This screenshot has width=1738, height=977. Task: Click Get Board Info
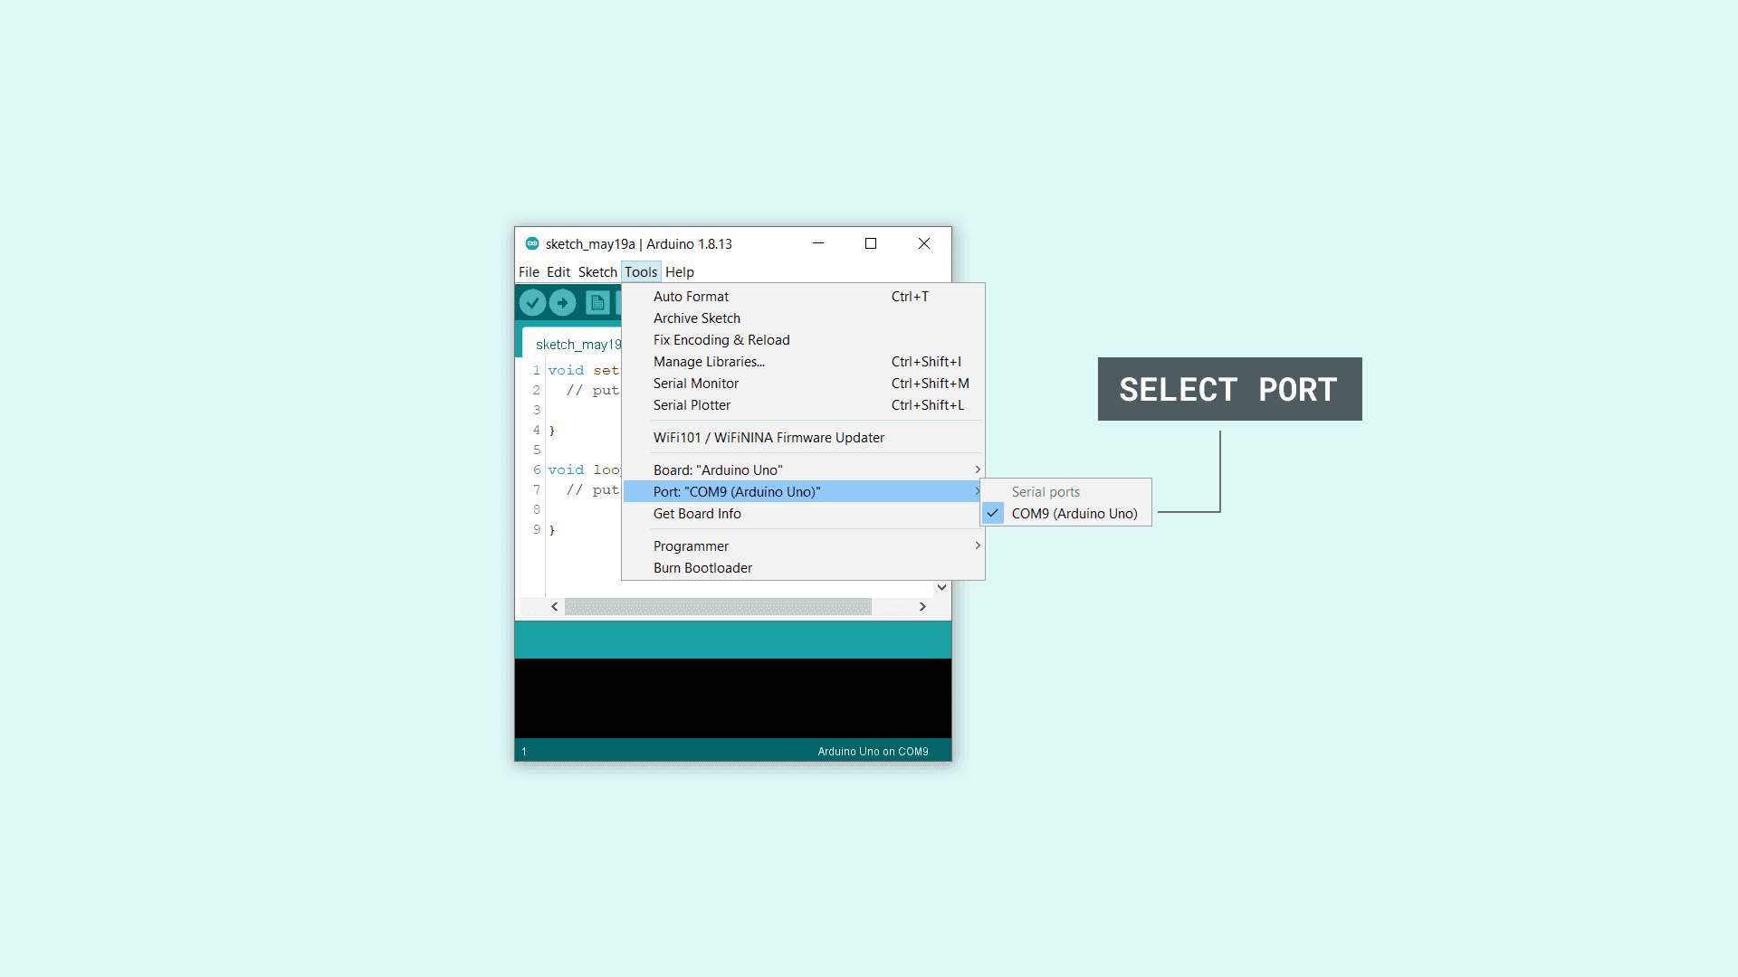(x=697, y=514)
